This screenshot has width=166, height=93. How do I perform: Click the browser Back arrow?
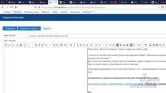(x=3, y=7)
